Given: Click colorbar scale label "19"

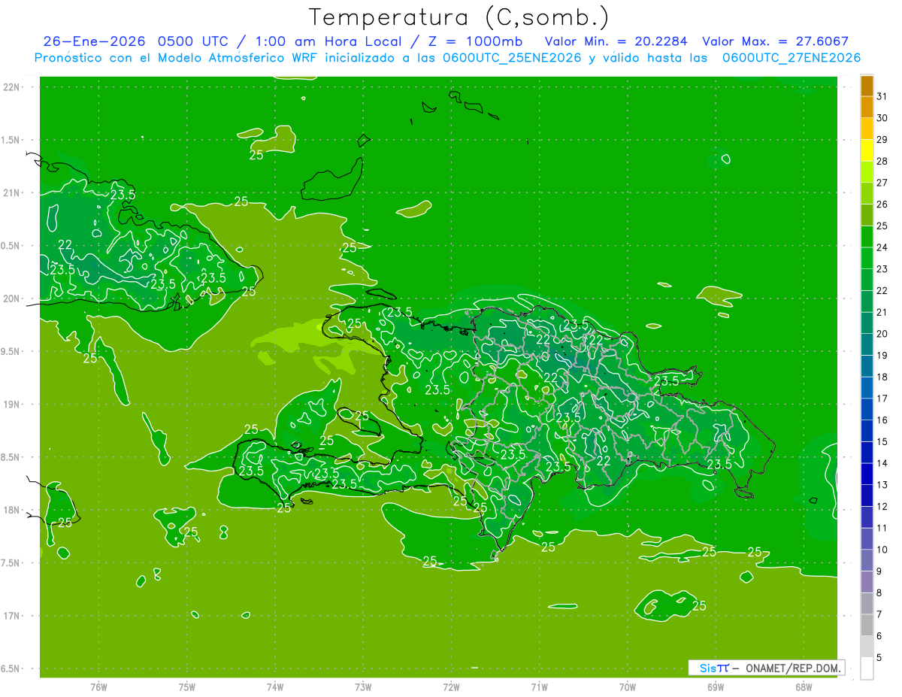Looking at the screenshot, I should coord(882,356).
